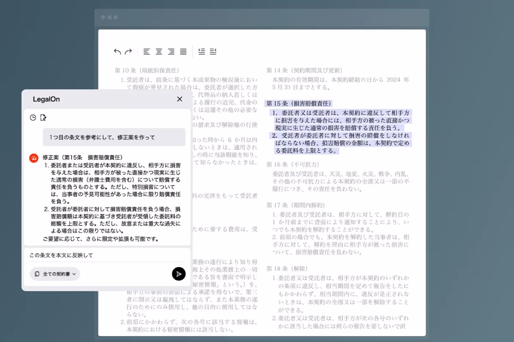Click the LegalOn panel title
The height and width of the screenshot is (342, 514).
(x=46, y=99)
